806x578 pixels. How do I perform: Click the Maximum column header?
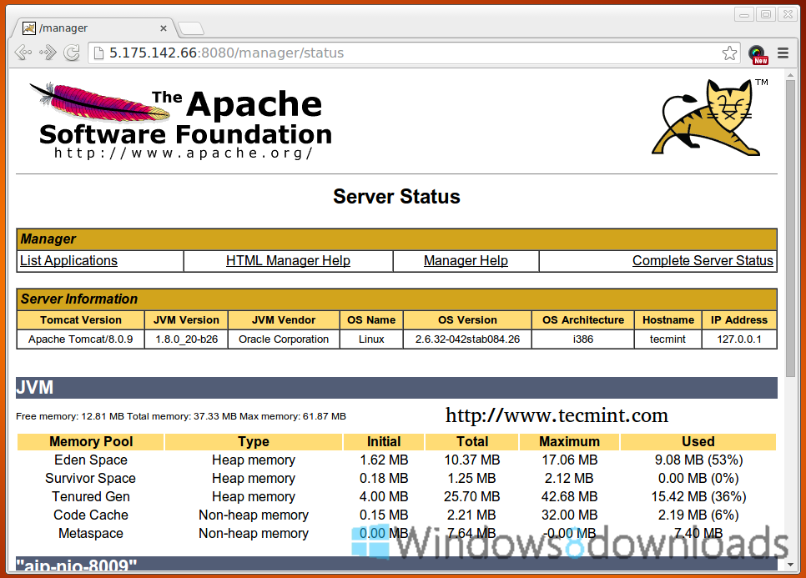(570, 442)
